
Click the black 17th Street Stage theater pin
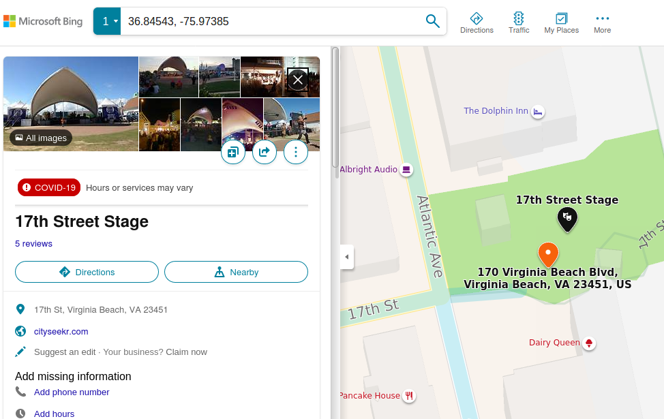point(567,219)
